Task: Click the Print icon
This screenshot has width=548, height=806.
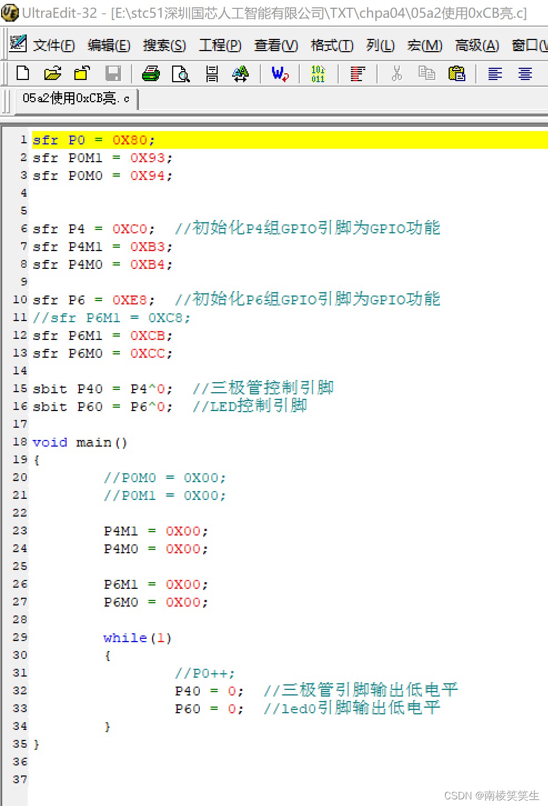Action: click(x=150, y=73)
